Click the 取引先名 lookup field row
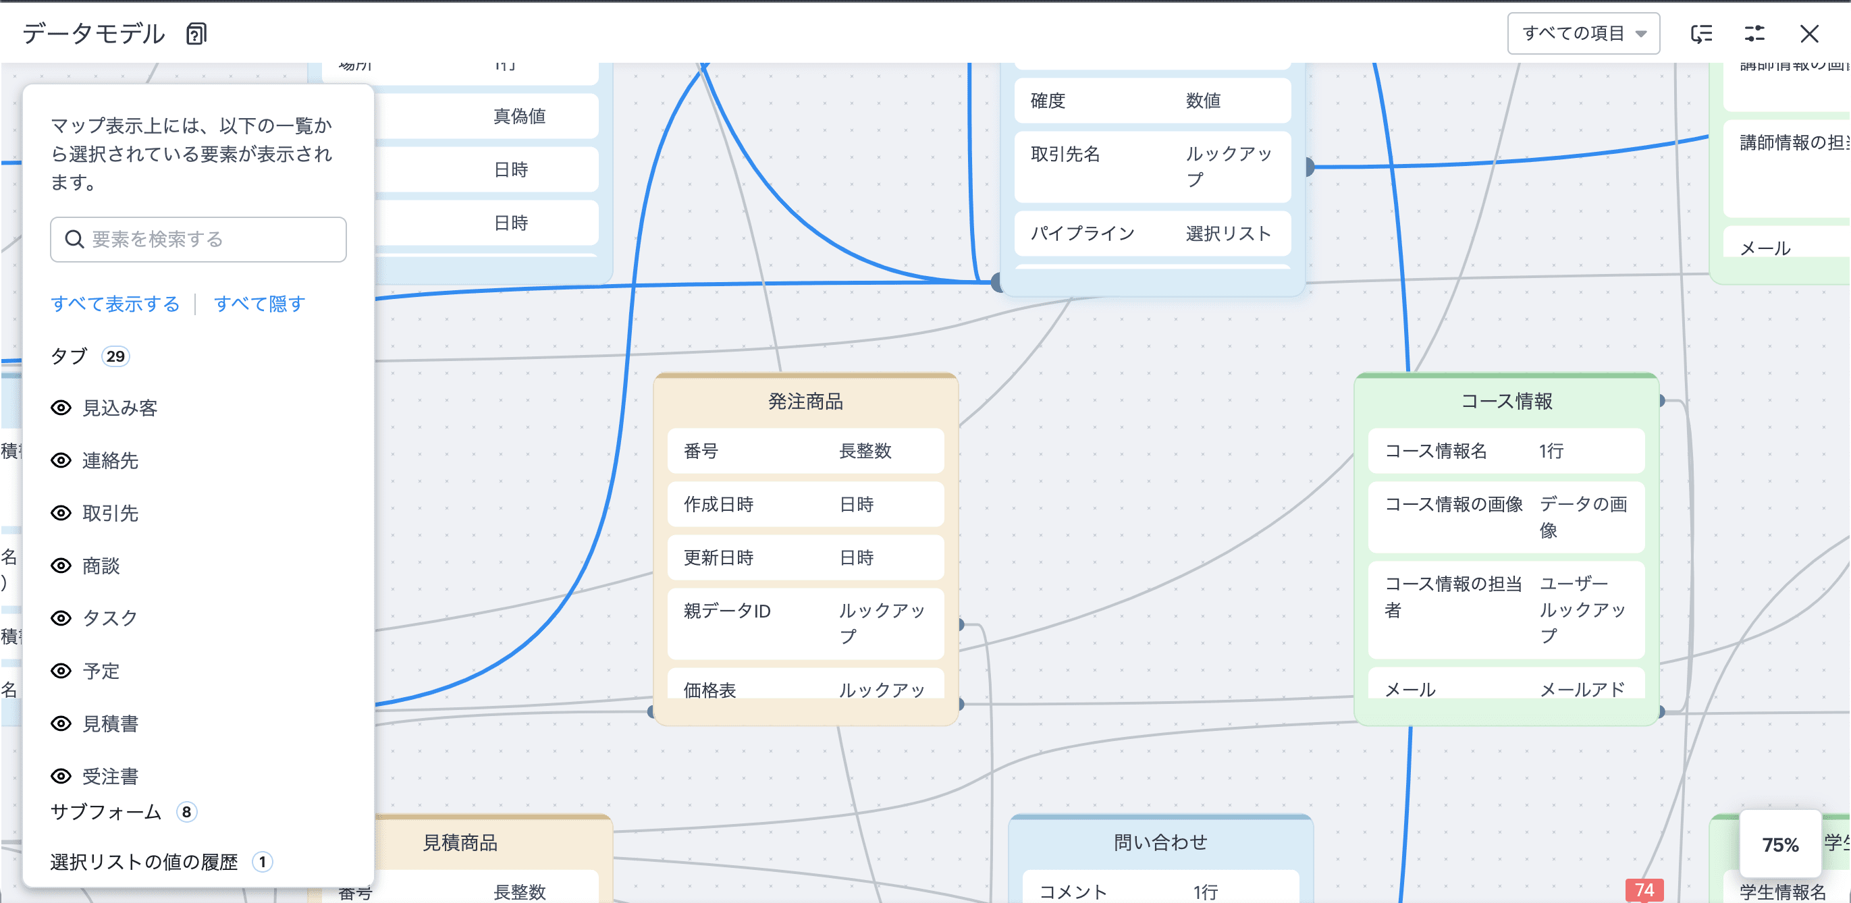The width and height of the screenshot is (1851, 903). point(1152,167)
